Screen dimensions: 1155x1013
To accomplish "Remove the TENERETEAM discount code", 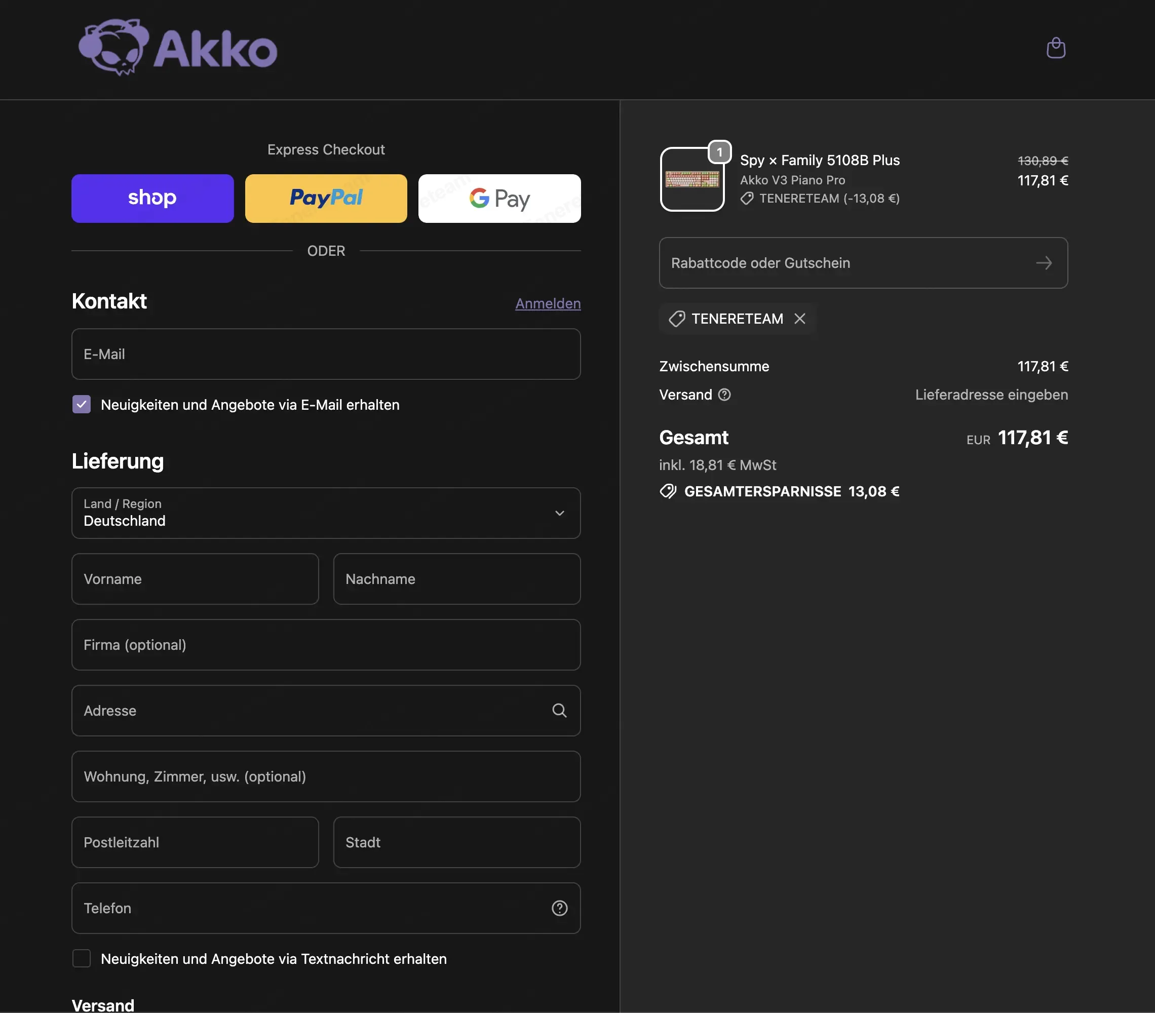I will (x=799, y=319).
